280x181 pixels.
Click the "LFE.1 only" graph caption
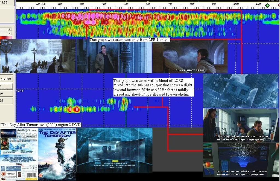point(130,40)
